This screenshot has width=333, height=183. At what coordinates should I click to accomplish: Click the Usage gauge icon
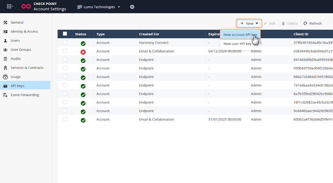5,77
